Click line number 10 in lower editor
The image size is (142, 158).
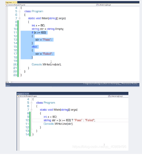[27, 120]
